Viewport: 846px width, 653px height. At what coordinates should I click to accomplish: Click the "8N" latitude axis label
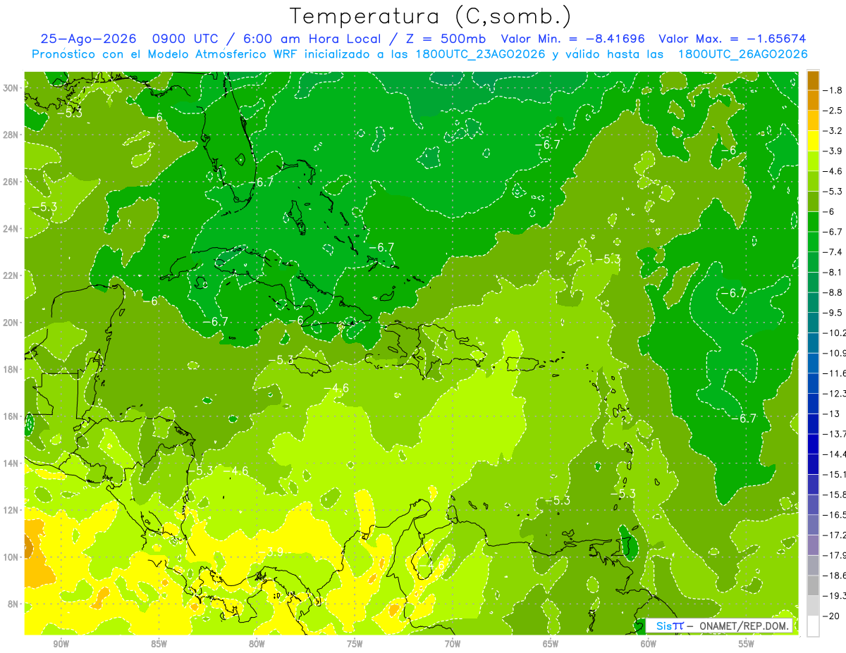pos(14,604)
